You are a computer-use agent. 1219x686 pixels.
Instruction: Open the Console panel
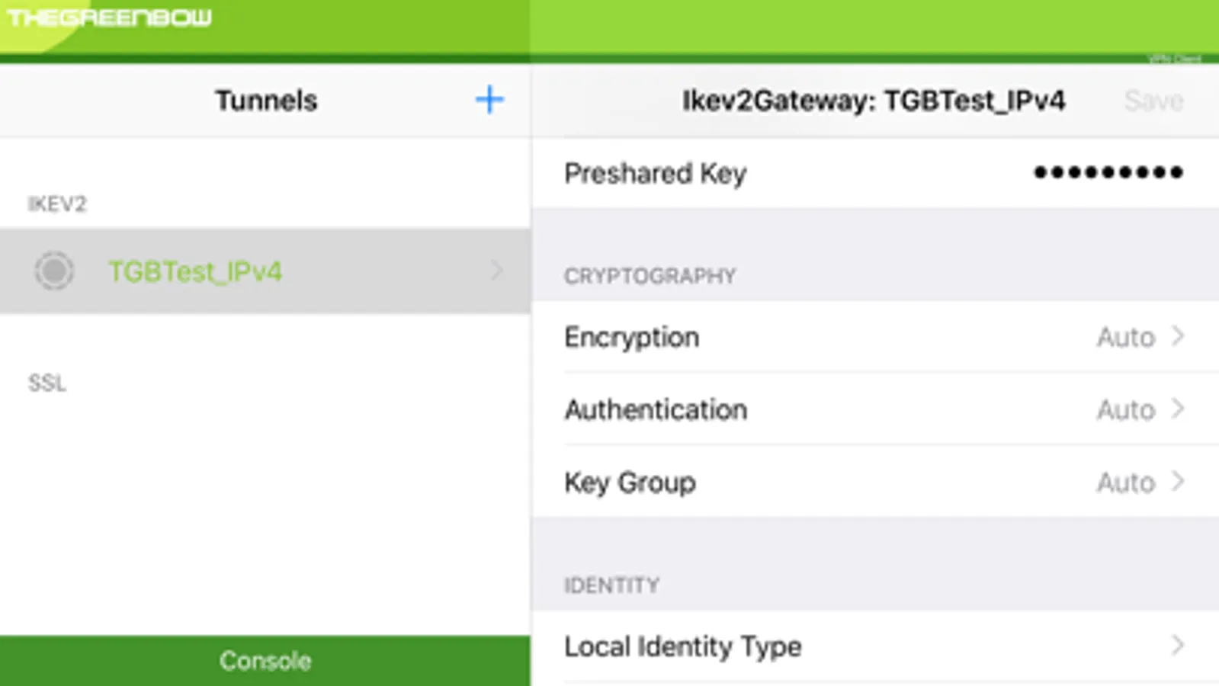pos(265,660)
